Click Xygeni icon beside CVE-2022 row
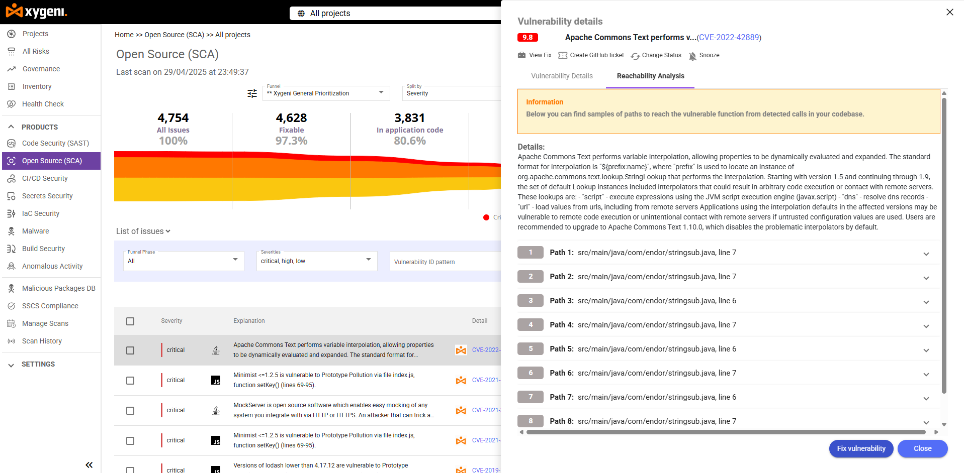The height and width of the screenshot is (473, 964). coord(461,350)
